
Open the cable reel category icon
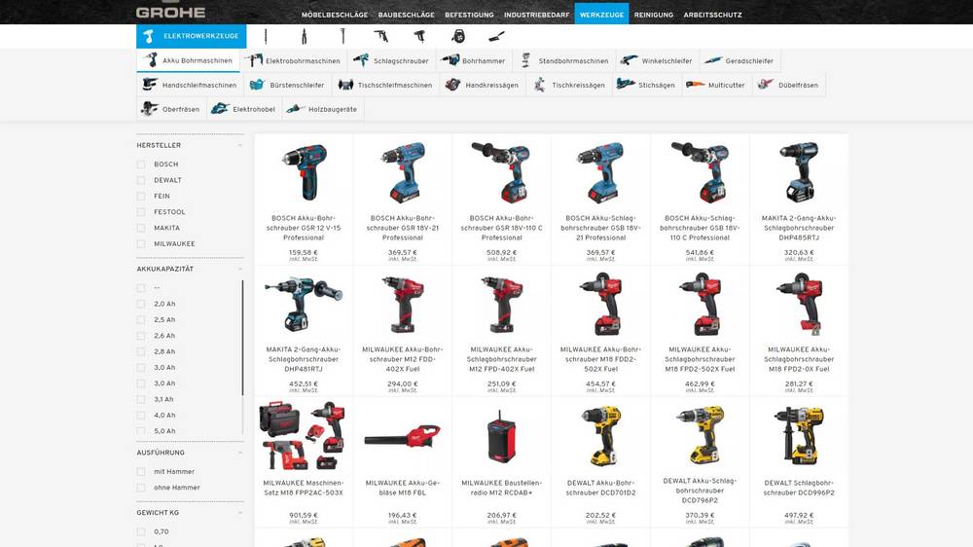tap(458, 36)
